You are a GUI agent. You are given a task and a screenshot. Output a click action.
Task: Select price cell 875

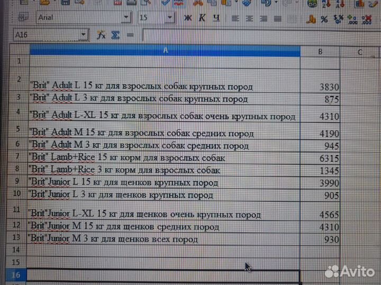[x=320, y=99]
